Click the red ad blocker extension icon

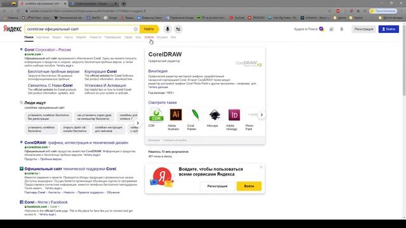coord(338,11)
